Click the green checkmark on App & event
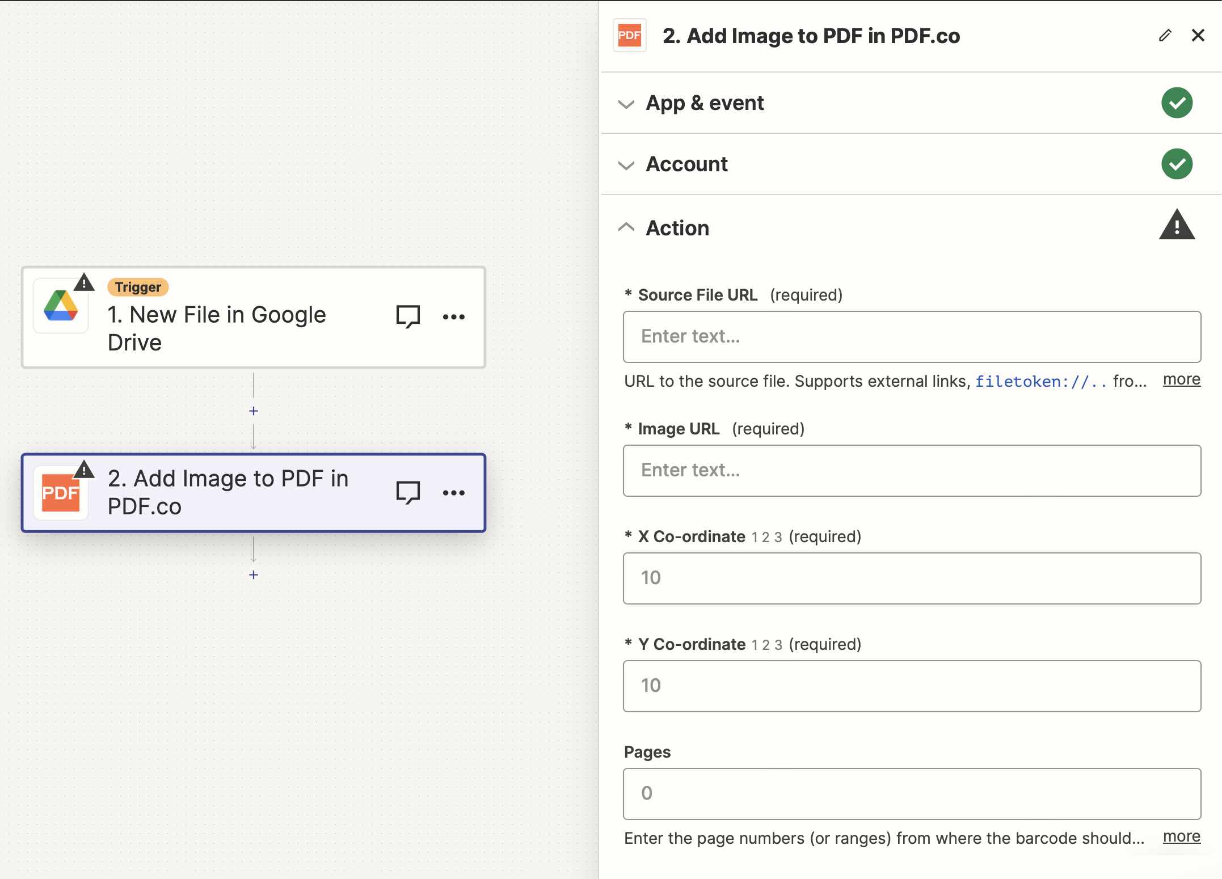The height and width of the screenshot is (879, 1222). click(1177, 103)
